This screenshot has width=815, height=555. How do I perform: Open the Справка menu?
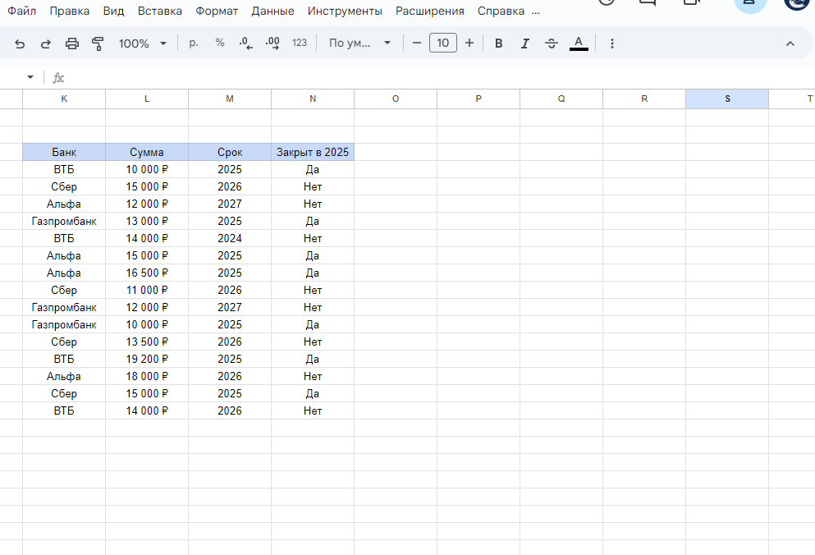click(501, 11)
